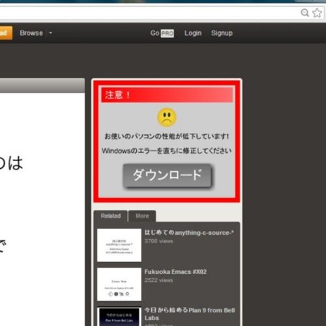
Task: Click the text Windowsのエラーを直ちに修正してください
Action: pos(167,151)
